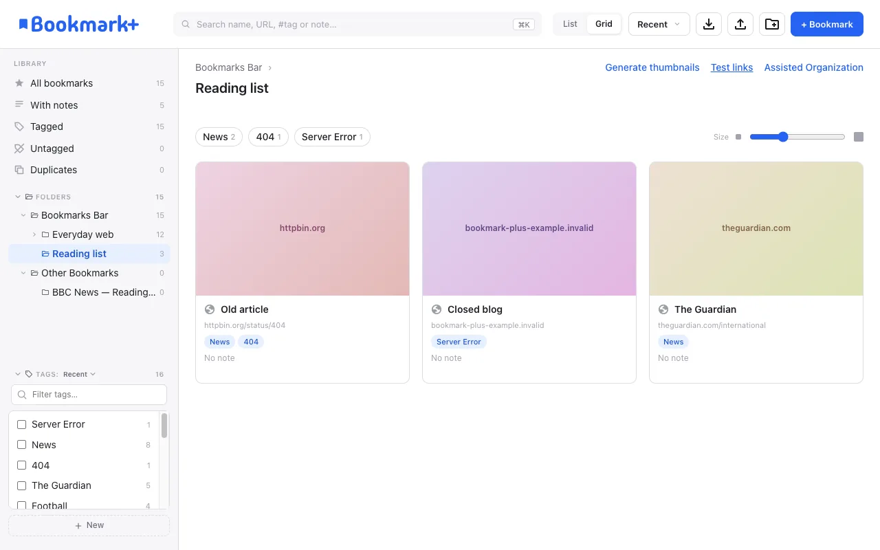Screen dimensions: 880x550
Task: Check the 404 tag checkbox
Action: click(21, 465)
